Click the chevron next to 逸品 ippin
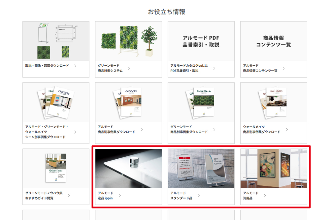The image size is (330, 220). [x=120, y=196]
